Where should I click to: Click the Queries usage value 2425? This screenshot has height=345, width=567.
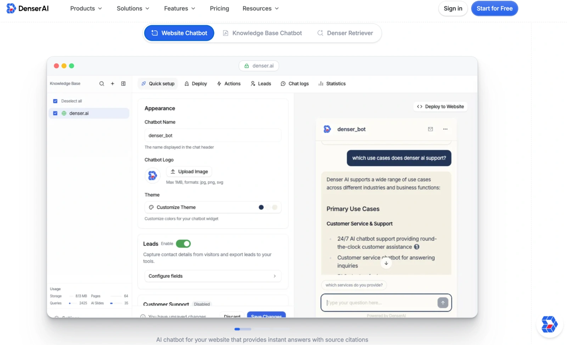pos(83,303)
